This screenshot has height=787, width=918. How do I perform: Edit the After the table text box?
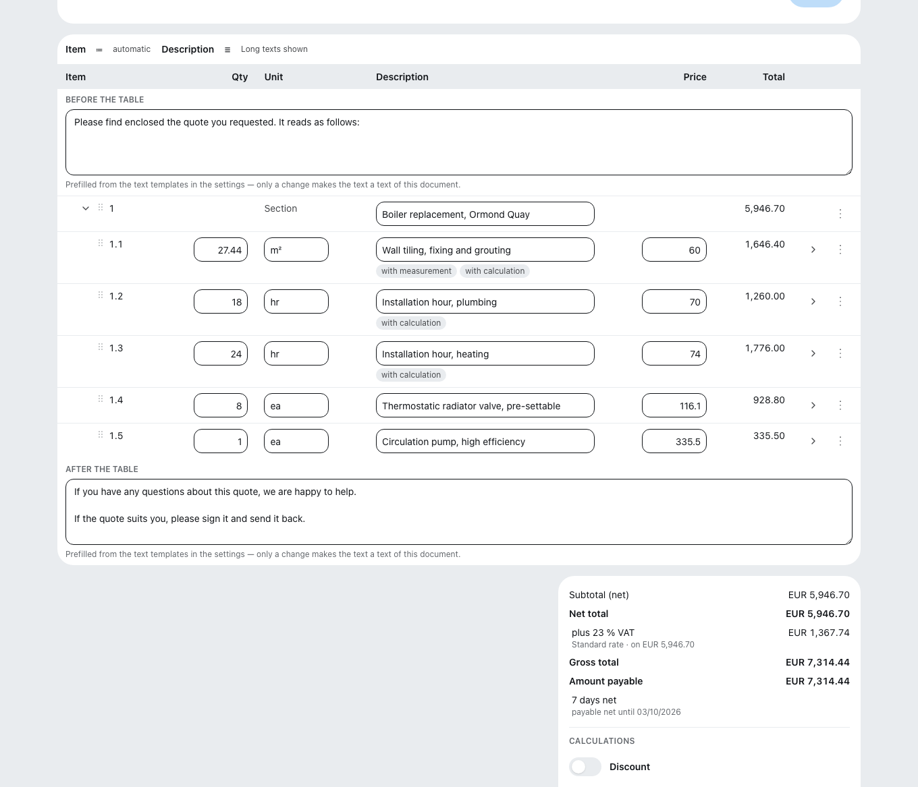click(x=459, y=512)
